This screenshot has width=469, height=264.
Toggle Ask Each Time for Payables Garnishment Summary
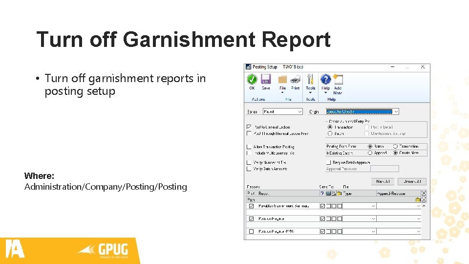coord(322,206)
